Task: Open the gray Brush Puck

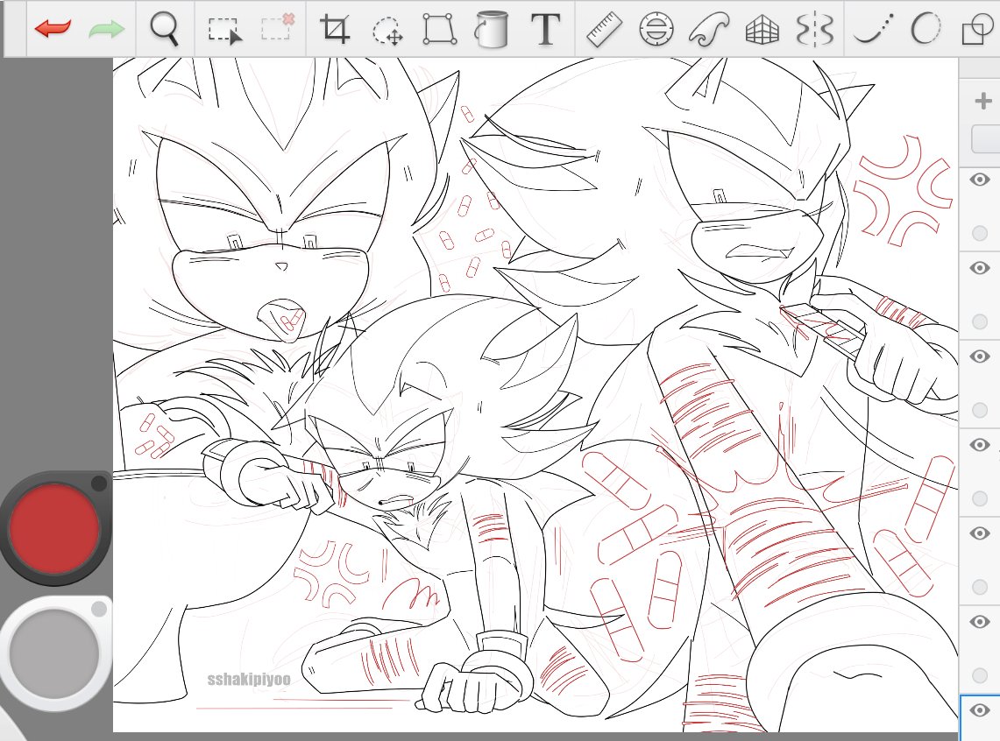Action: [x=54, y=653]
